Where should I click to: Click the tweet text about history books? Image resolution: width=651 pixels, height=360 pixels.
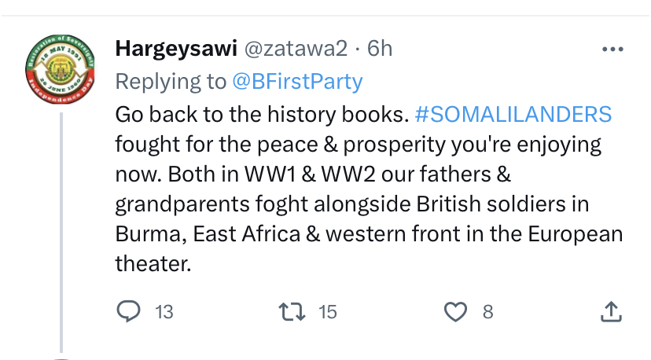[369, 189]
